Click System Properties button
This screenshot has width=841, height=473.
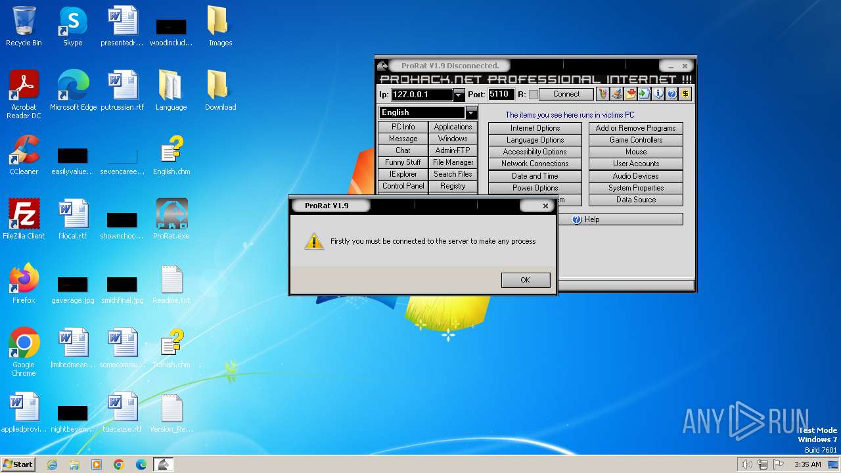[x=635, y=188]
